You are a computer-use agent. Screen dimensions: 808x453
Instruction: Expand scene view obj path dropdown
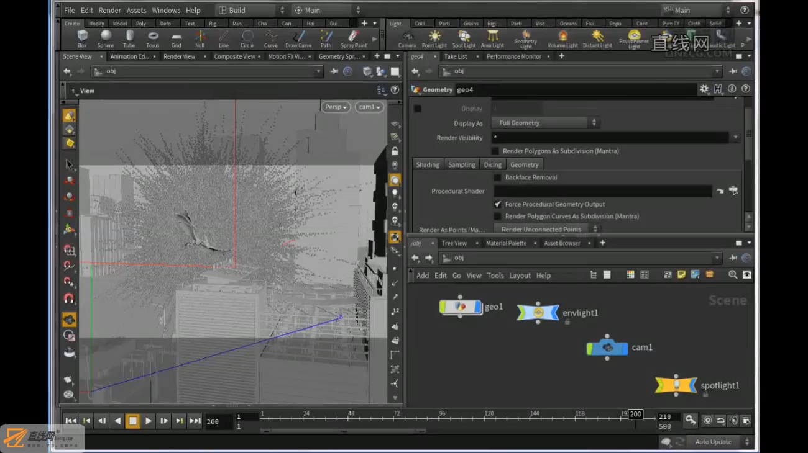(x=319, y=71)
